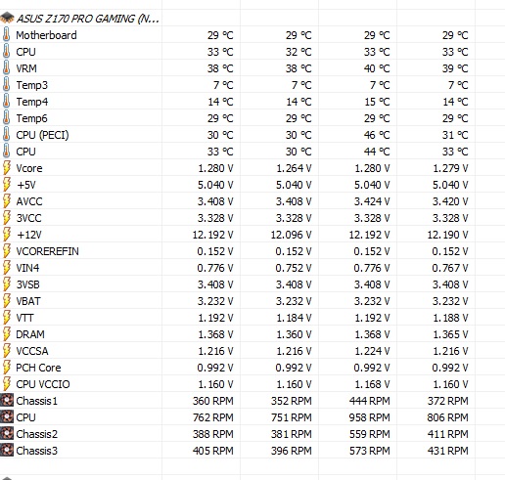The height and width of the screenshot is (480, 505).
Task: Click the fan icon beside Chassis1
Action: coord(7,400)
